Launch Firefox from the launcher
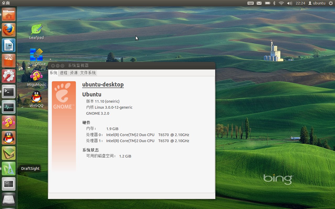 (9, 30)
